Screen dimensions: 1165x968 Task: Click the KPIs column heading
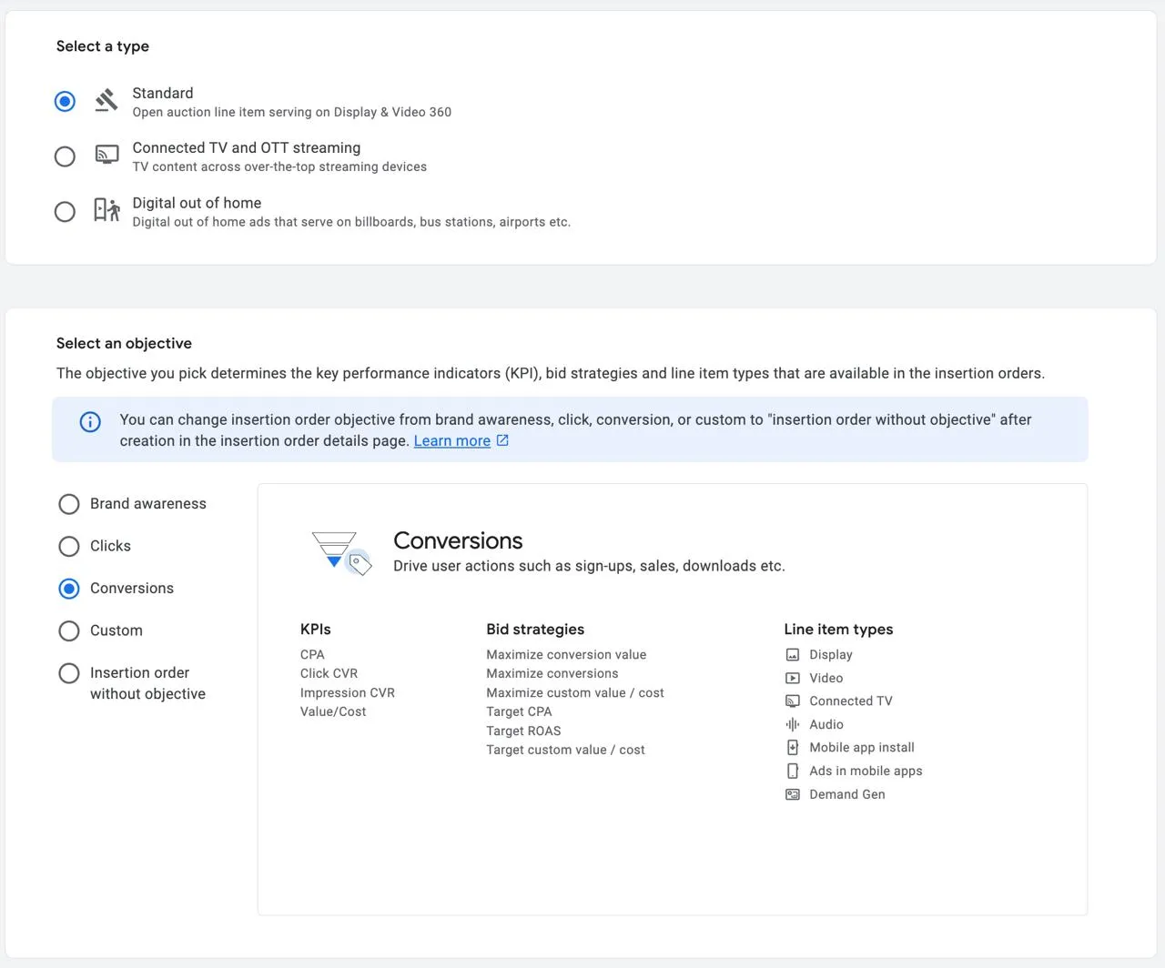(316, 630)
